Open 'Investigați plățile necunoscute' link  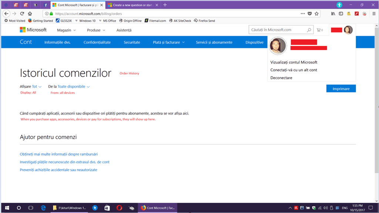pos(64,162)
